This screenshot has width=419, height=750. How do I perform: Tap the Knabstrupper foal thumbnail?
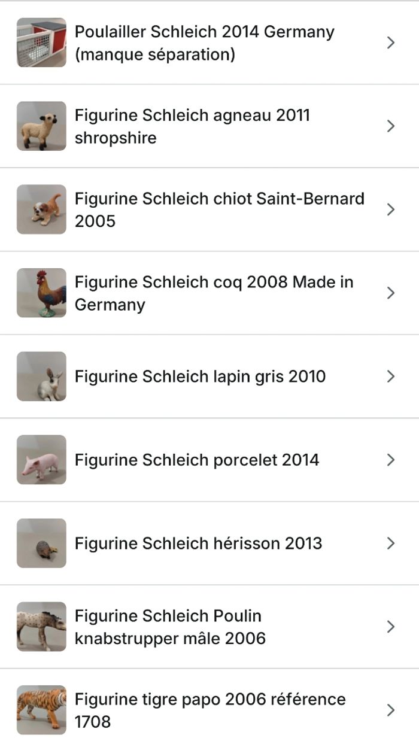[41, 627]
